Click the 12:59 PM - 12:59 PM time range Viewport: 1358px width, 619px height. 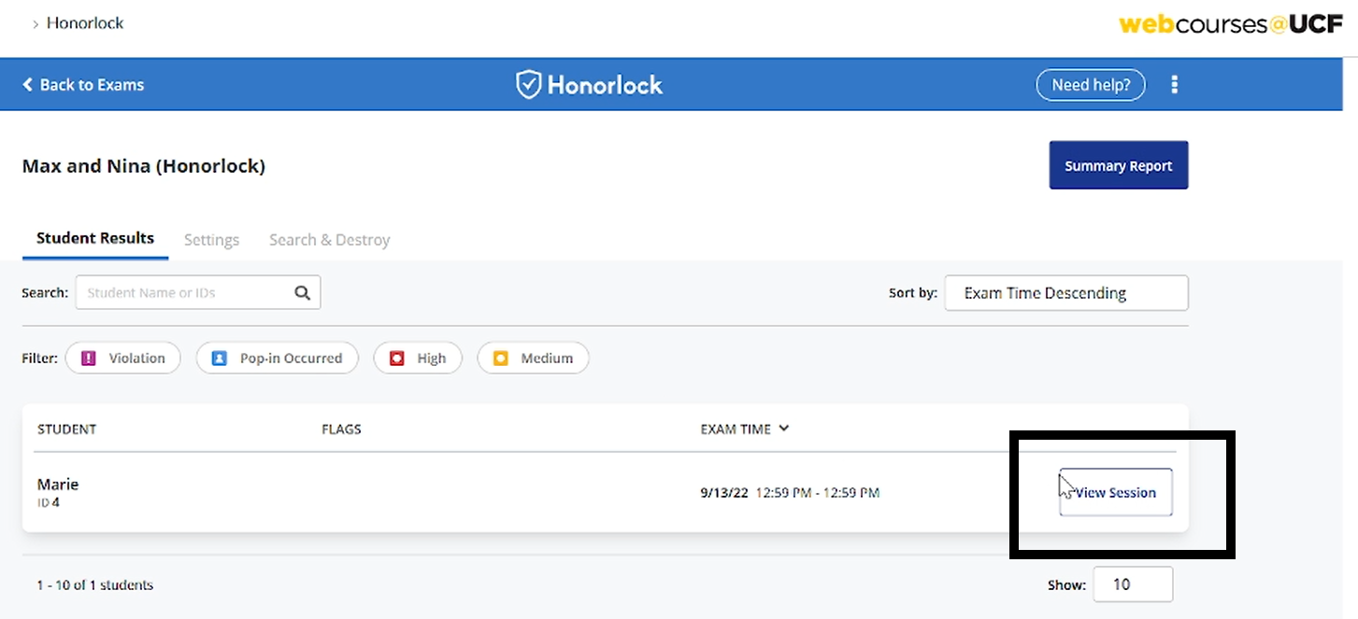pyautogui.click(x=818, y=492)
